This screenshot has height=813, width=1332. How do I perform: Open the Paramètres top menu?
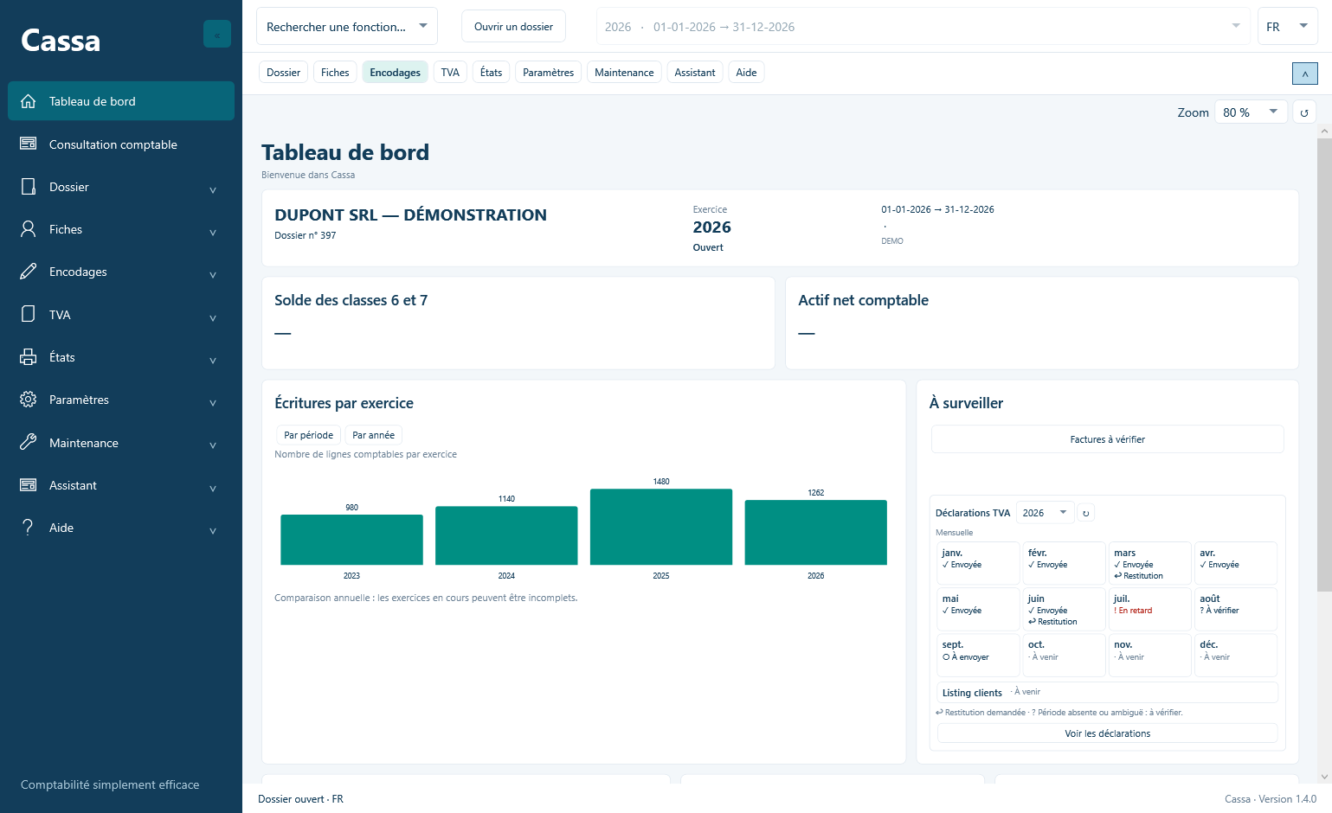click(548, 72)
